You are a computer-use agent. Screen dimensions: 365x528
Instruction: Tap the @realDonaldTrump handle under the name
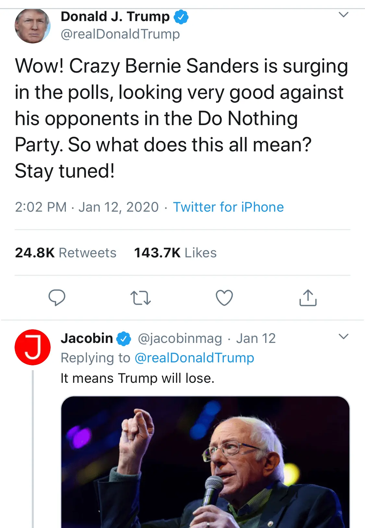point(120,34)
